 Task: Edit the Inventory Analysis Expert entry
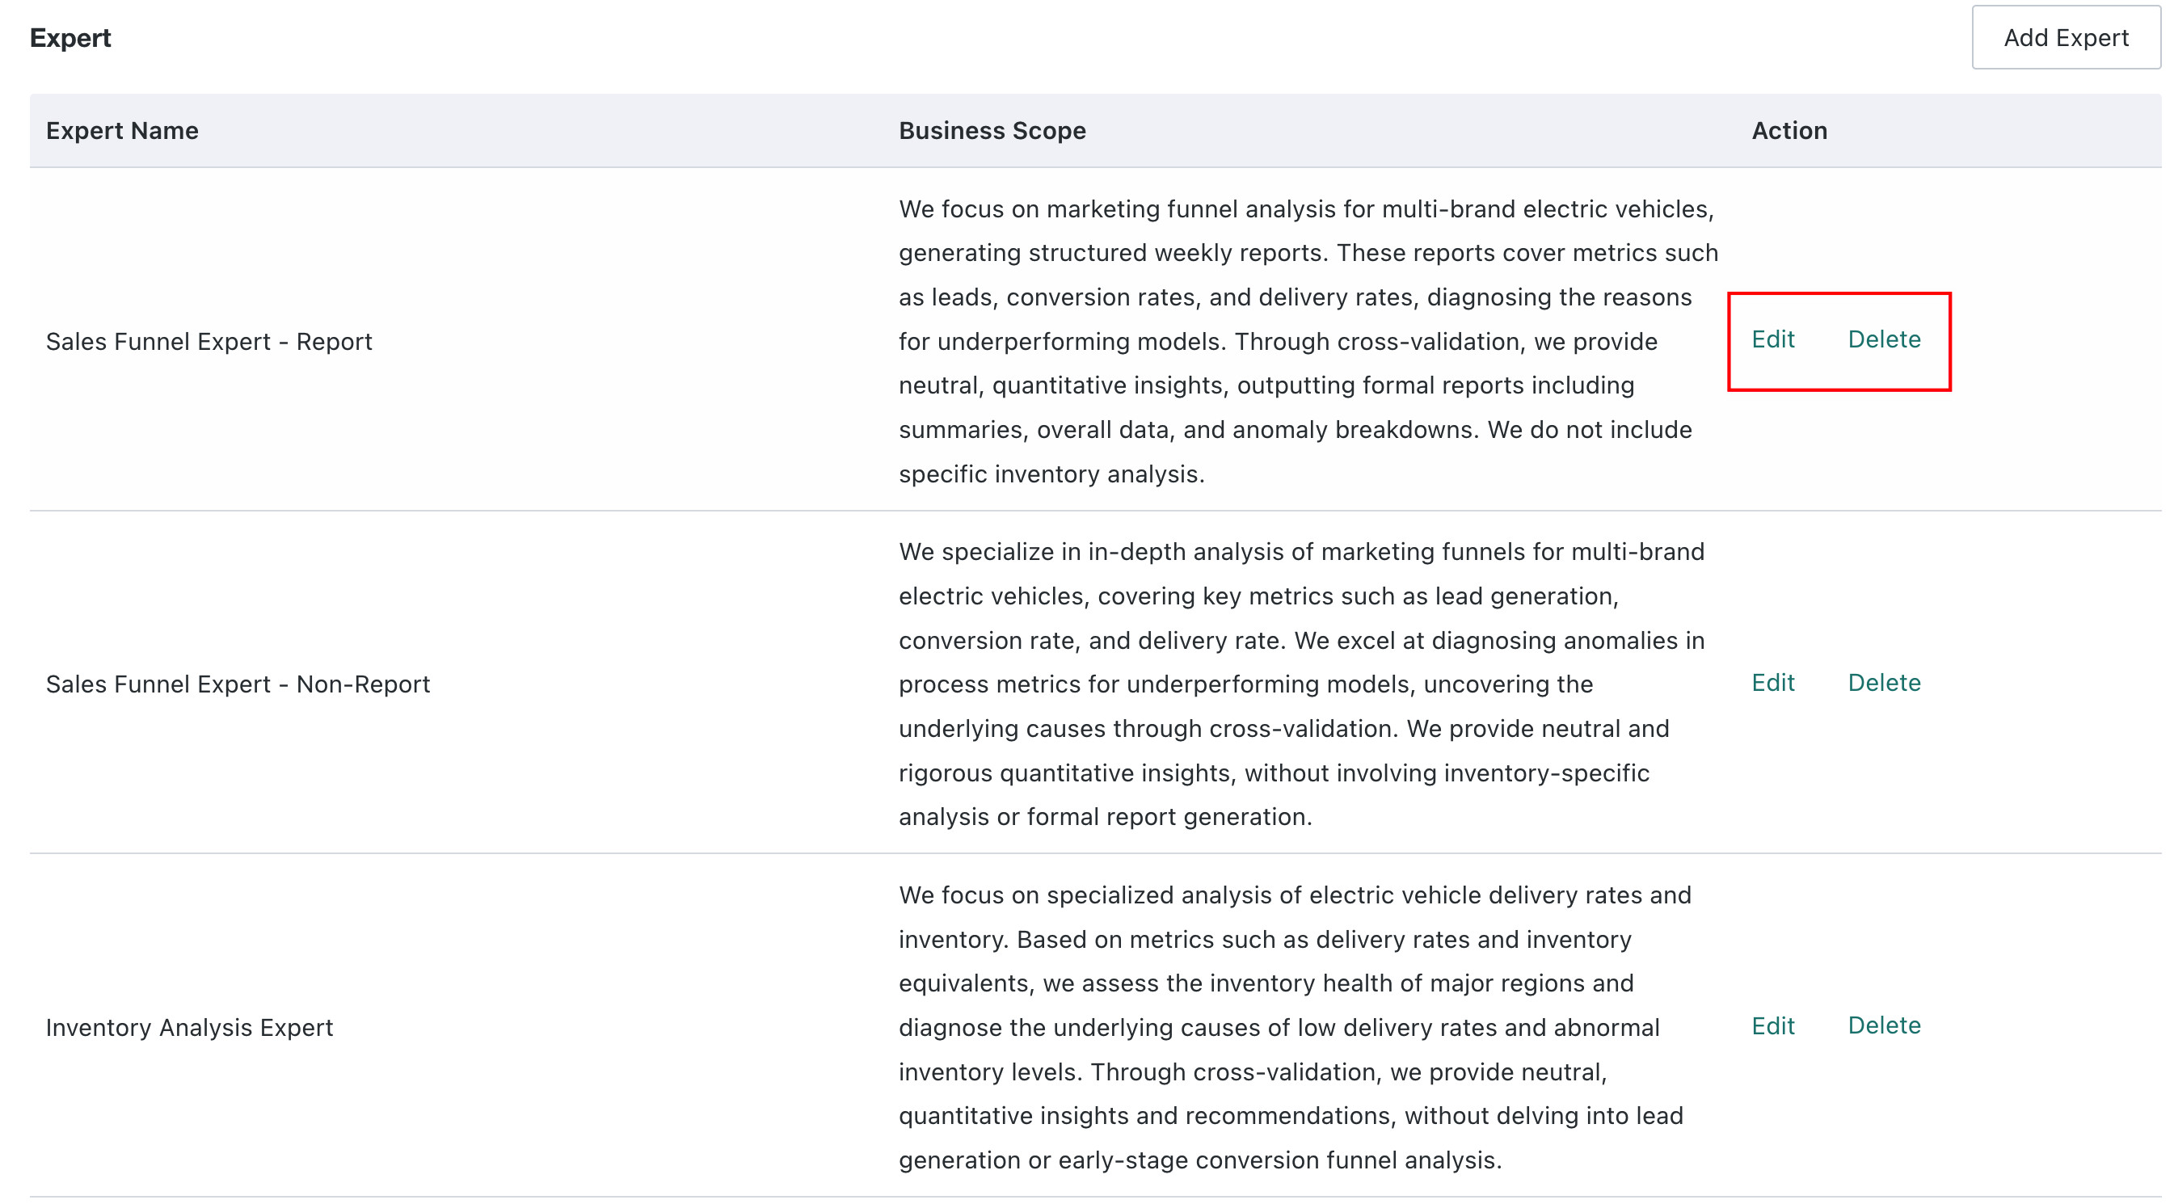[1772, 1025]
